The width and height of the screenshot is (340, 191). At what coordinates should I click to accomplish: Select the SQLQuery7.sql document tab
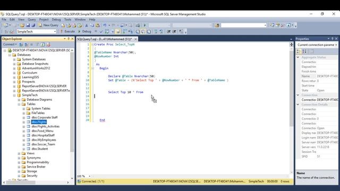click(x=105, y=39)
